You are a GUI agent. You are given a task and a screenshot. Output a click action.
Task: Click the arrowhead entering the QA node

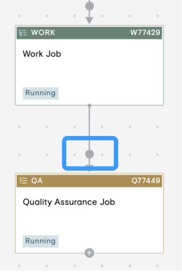(x=89, y=168)
